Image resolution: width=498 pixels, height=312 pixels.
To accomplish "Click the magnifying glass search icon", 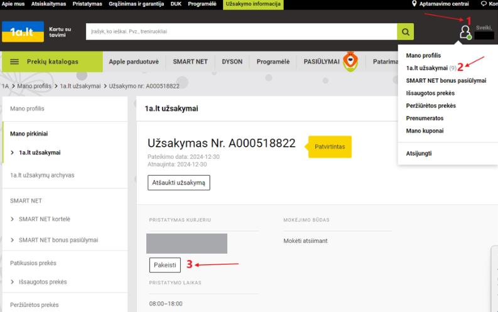I will [x=405, y=31].
